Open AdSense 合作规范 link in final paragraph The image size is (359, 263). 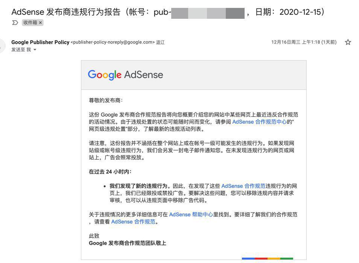[133, 222]
